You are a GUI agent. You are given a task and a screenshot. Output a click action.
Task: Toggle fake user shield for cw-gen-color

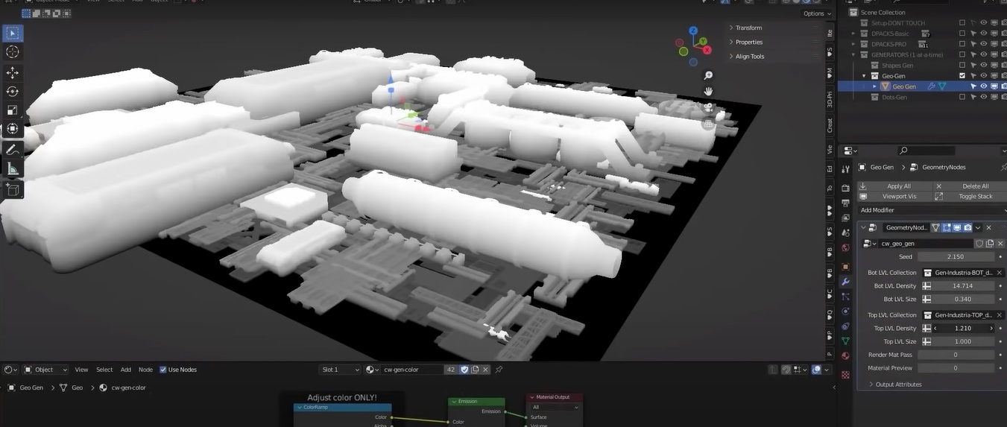point(464,370)
